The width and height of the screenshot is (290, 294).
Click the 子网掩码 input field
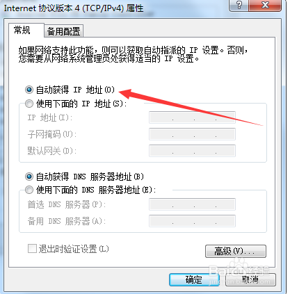tap(192, 134)
